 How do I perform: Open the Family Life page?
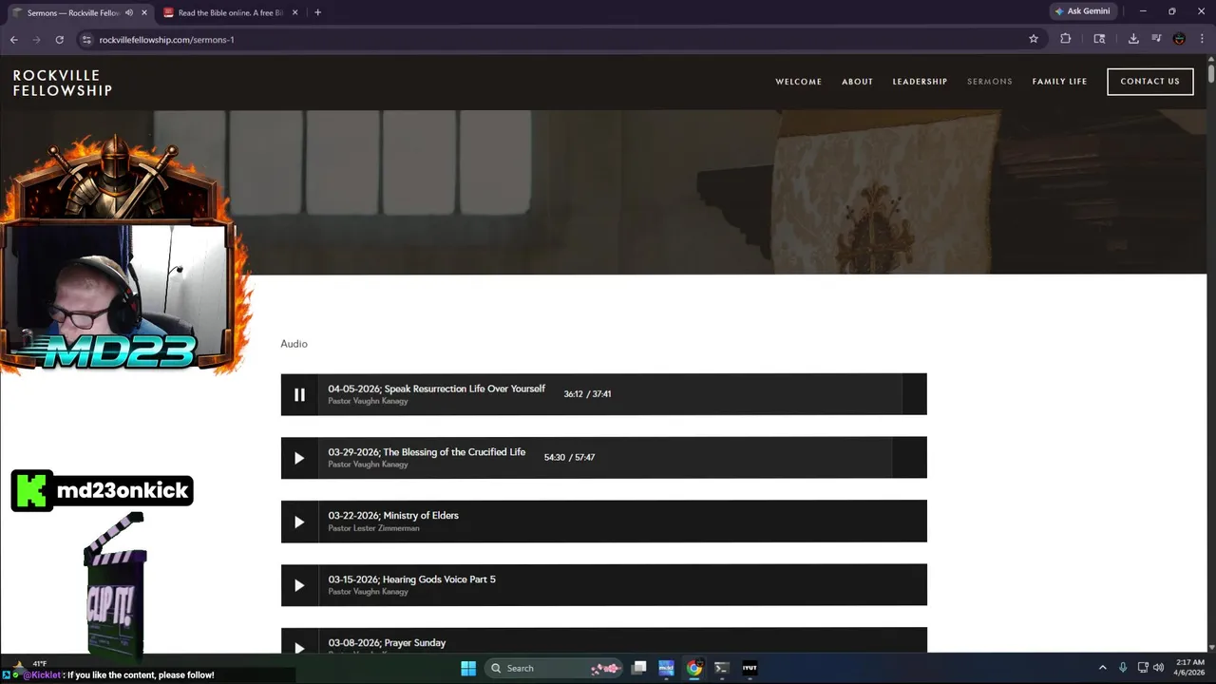pyautogui.click(x=1059, y=82)
